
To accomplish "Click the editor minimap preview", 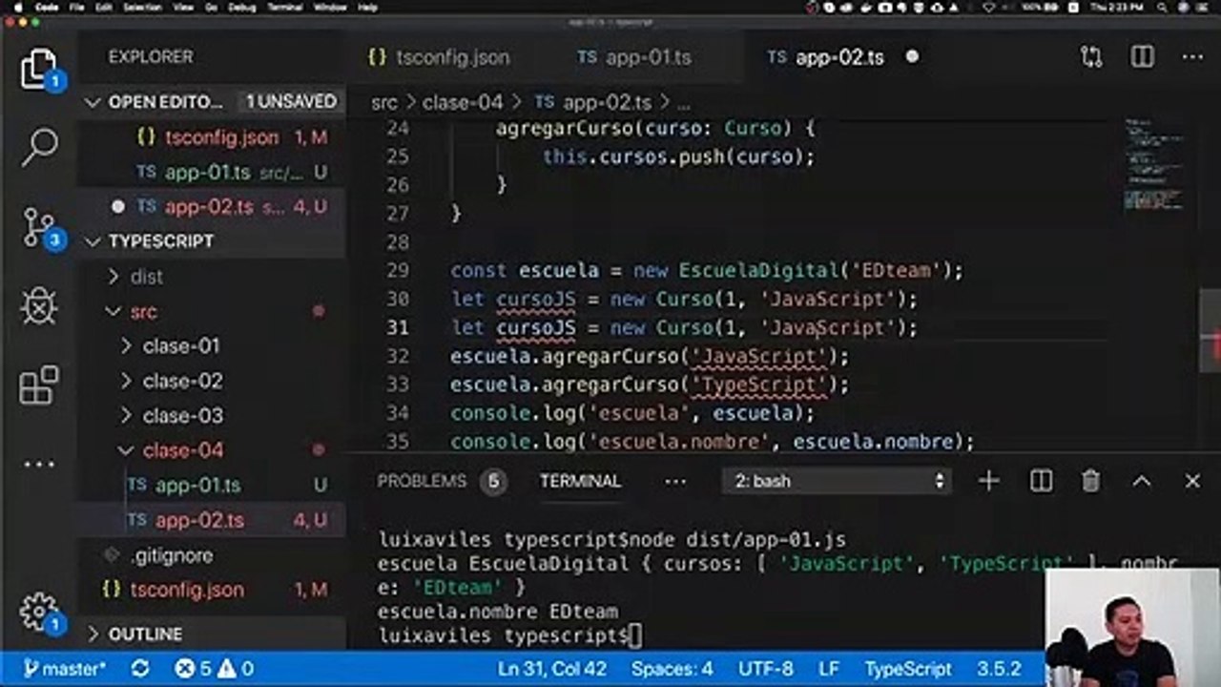I will pyautogui.click(x=1154, y=164).
